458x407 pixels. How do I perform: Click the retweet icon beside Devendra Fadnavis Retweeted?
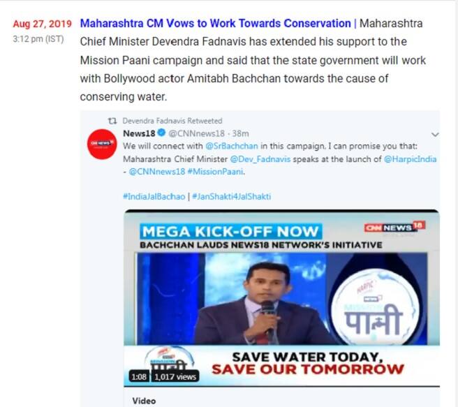pos(112,121)
